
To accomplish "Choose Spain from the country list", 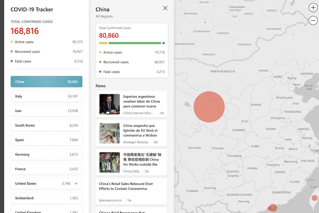I will tap(46, 140).
